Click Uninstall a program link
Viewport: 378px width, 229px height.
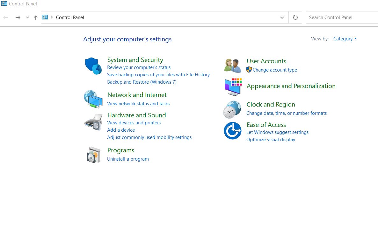tap(128, 159)
